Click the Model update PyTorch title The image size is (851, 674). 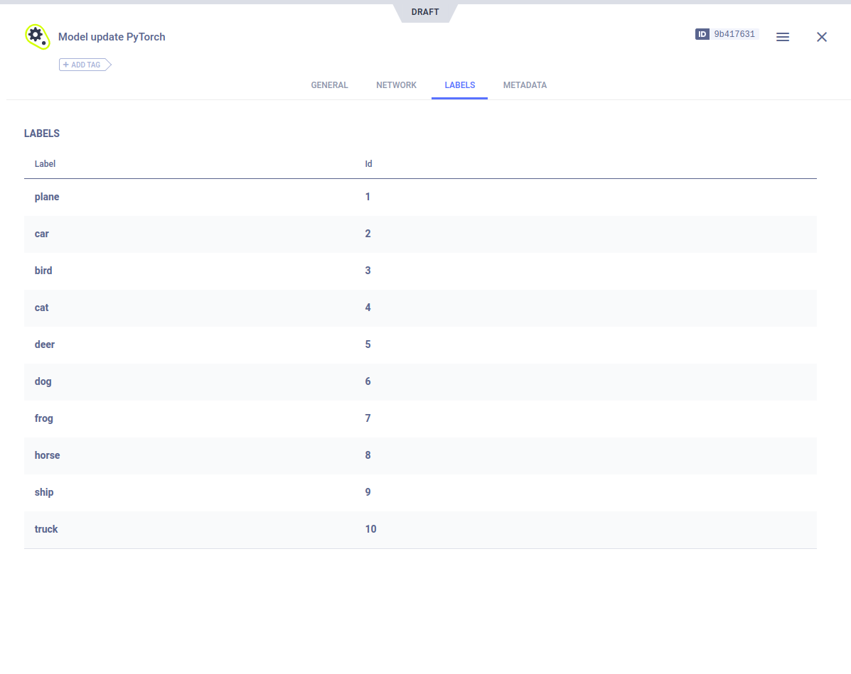coord(112,37)
